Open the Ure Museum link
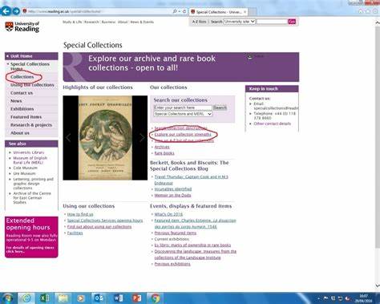 [x=24, y=173]
